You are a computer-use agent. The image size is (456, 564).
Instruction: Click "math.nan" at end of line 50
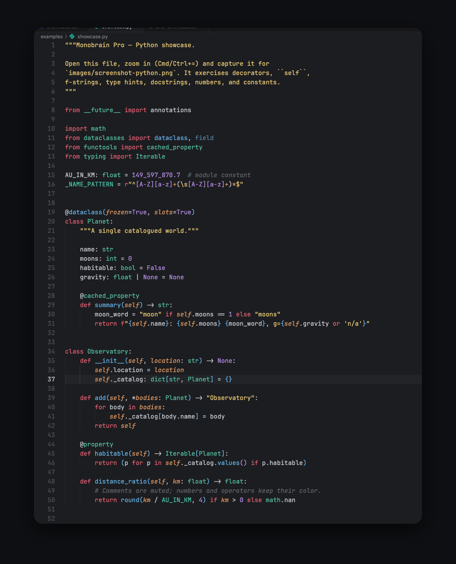click(280, 500)
